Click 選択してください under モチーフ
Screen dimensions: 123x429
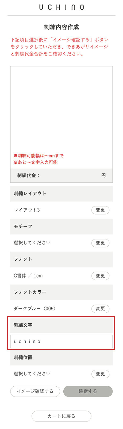(x=32, y=243)
